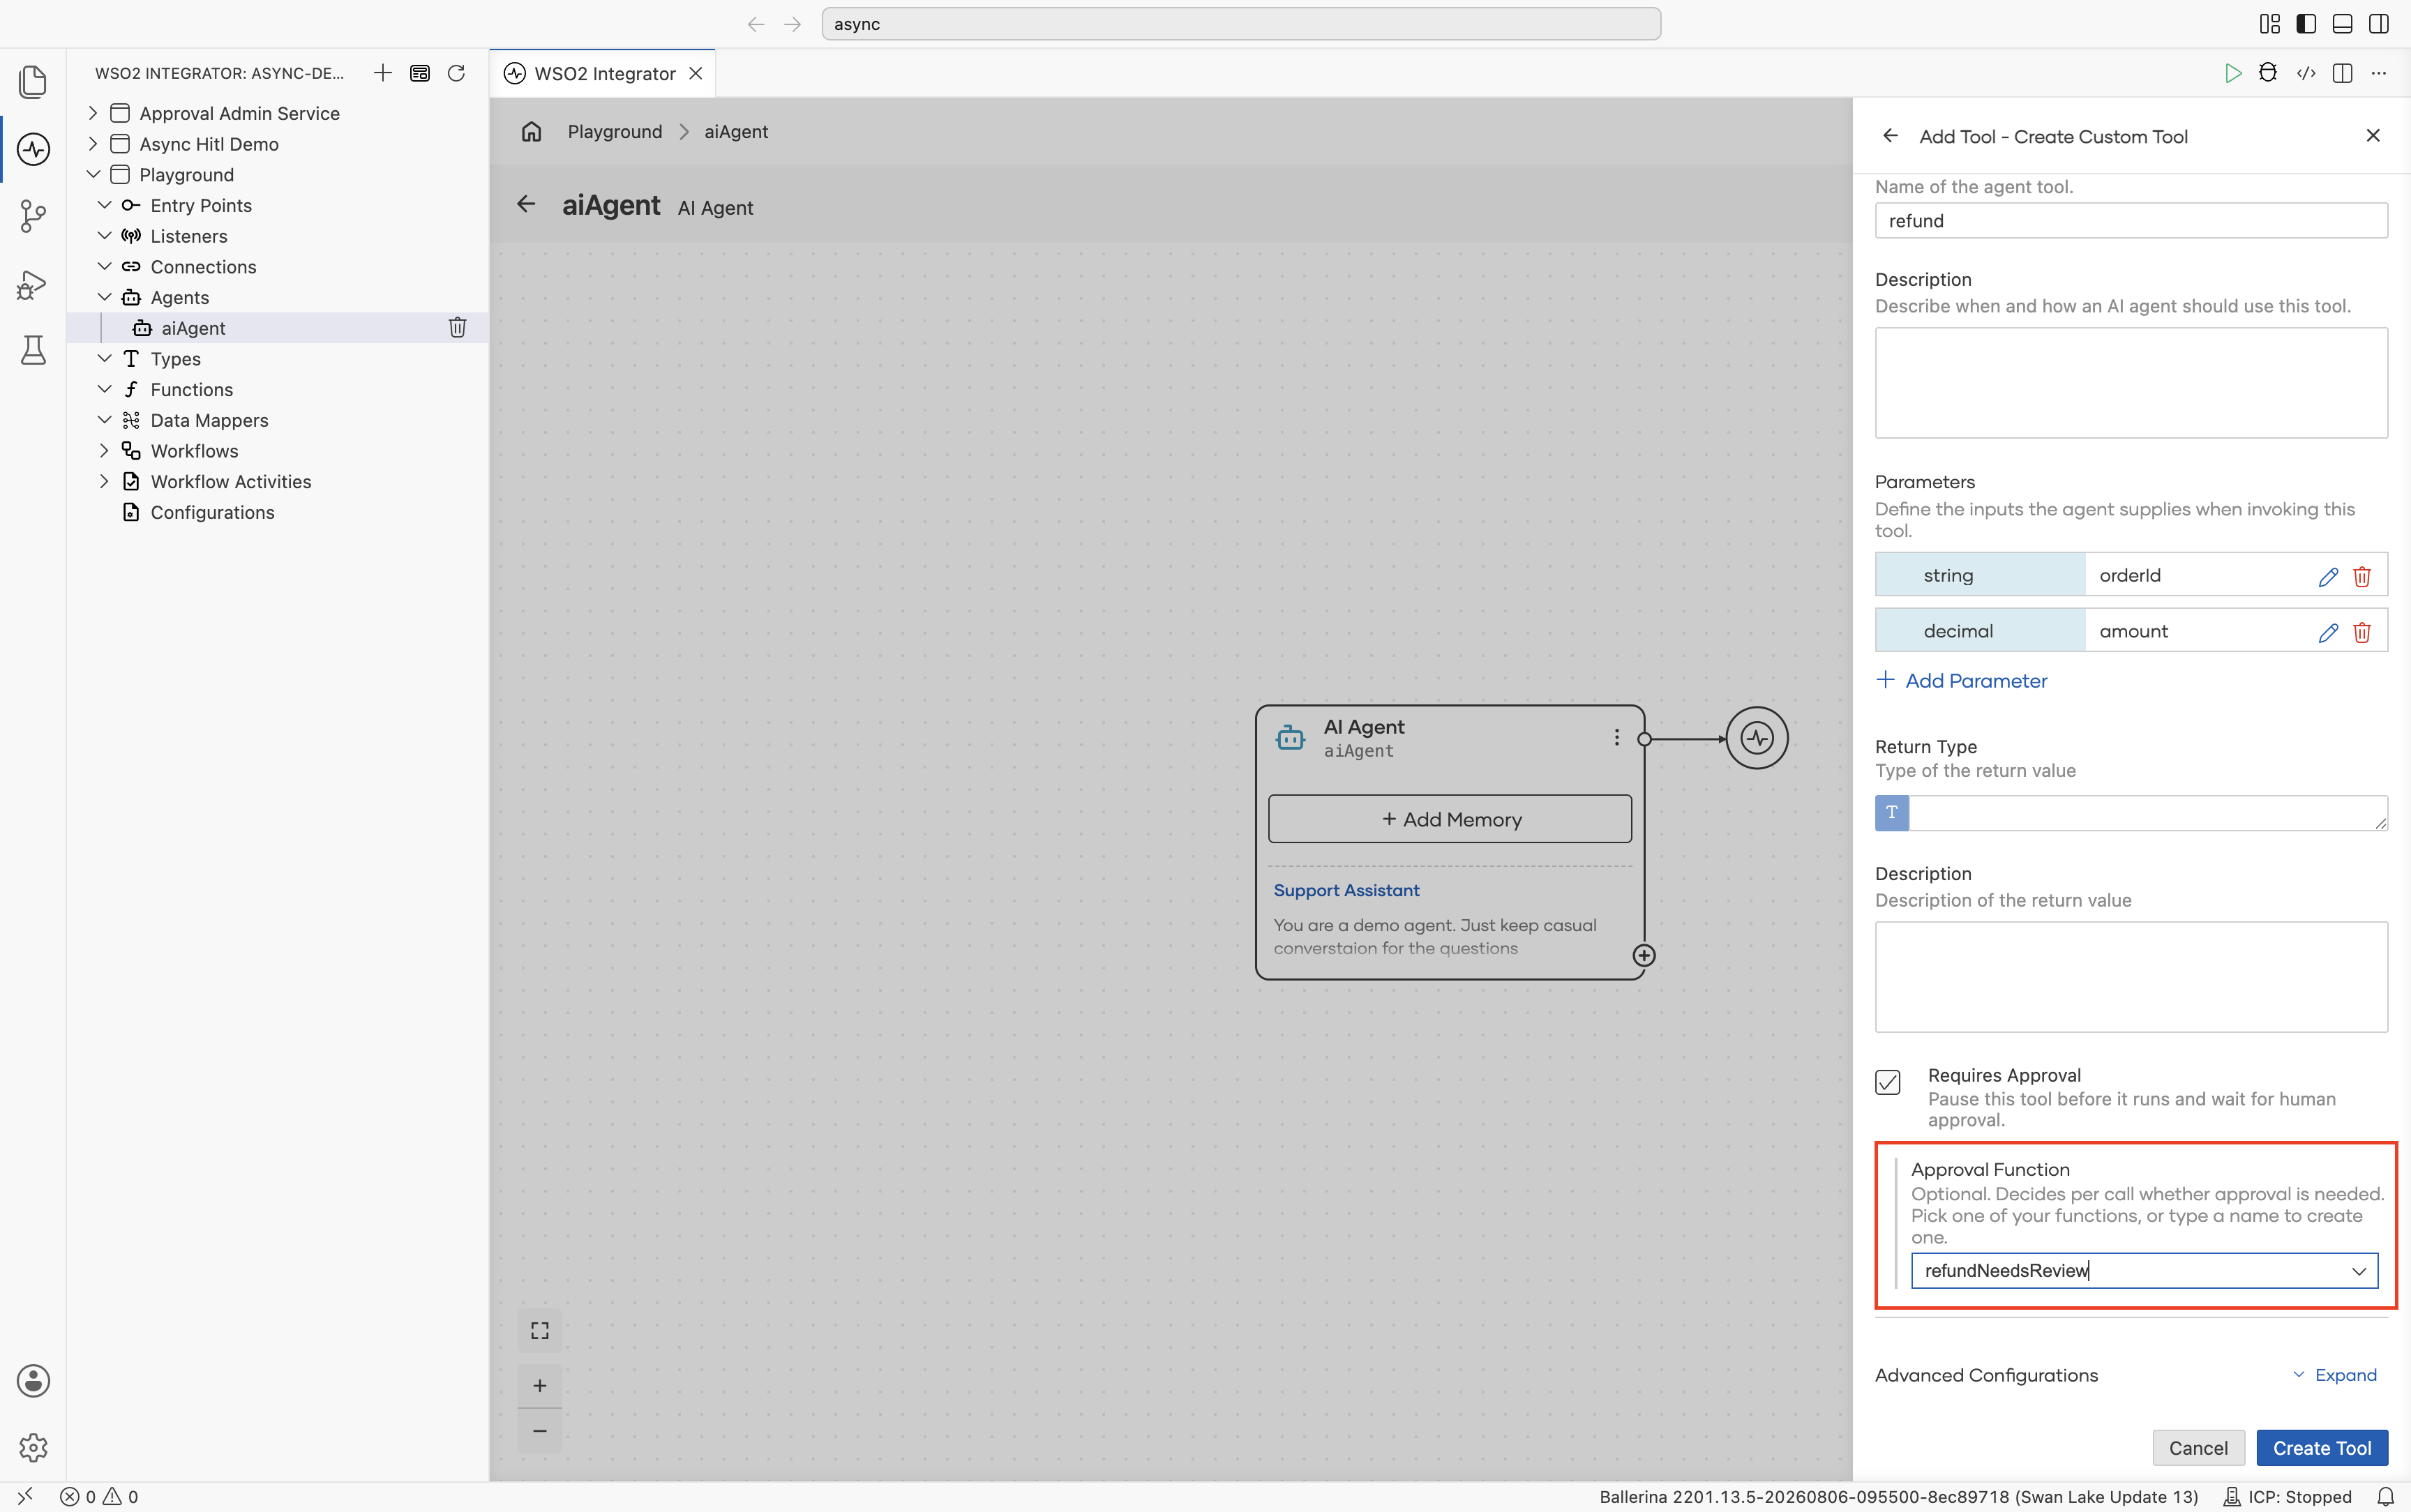This screenshot has height=1512, width=2411.
Task: Open Source Control in activity bar
Action: coord(33,216)
